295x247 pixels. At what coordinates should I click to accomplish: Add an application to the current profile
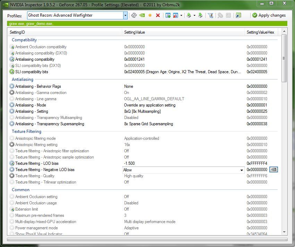click(x=168, y=15)
